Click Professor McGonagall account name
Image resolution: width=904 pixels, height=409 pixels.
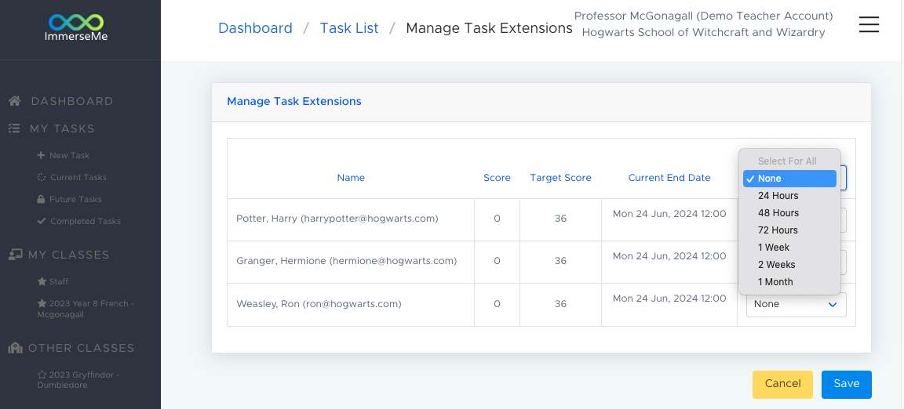(703, 16)
